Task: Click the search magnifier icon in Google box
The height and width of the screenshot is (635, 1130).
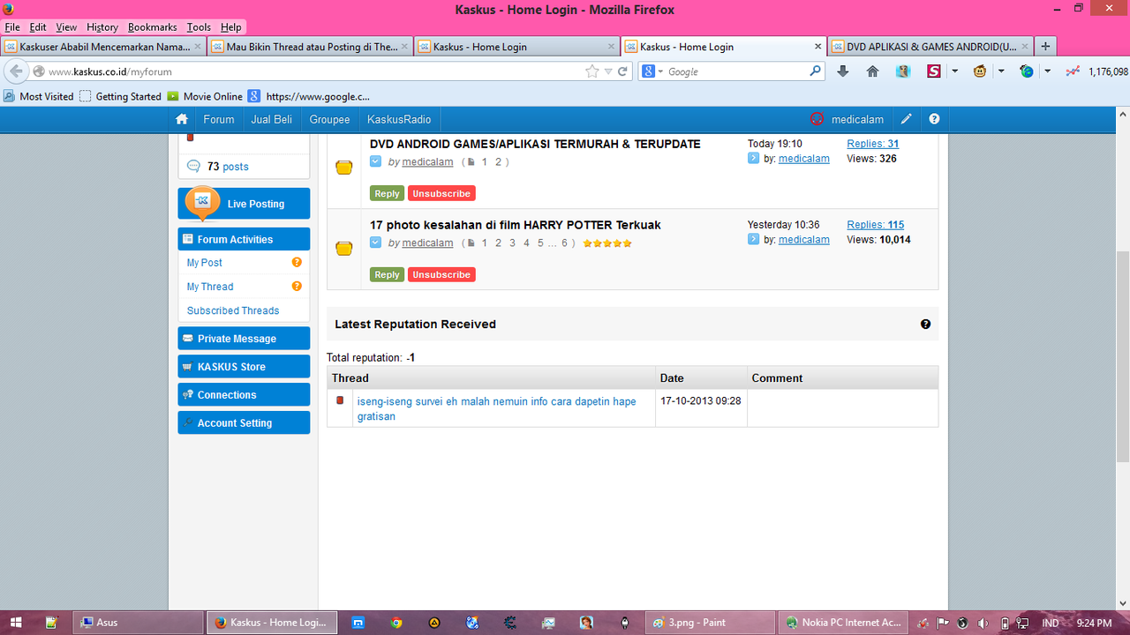Action: (815, 71)
